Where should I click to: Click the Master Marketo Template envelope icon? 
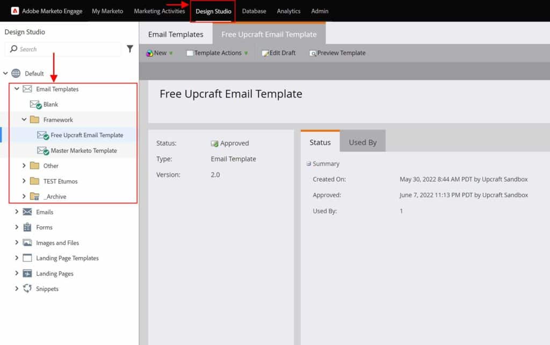[x=43, y=151]
